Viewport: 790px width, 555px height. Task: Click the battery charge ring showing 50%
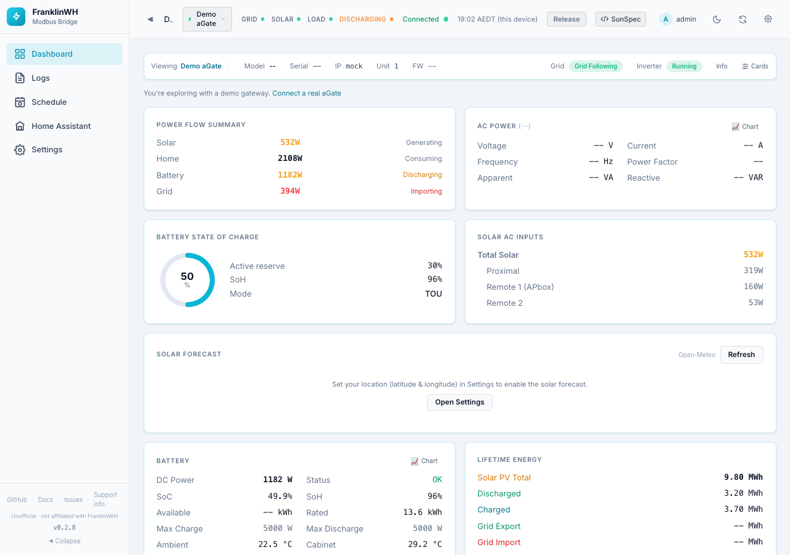(x=187, y=280)
